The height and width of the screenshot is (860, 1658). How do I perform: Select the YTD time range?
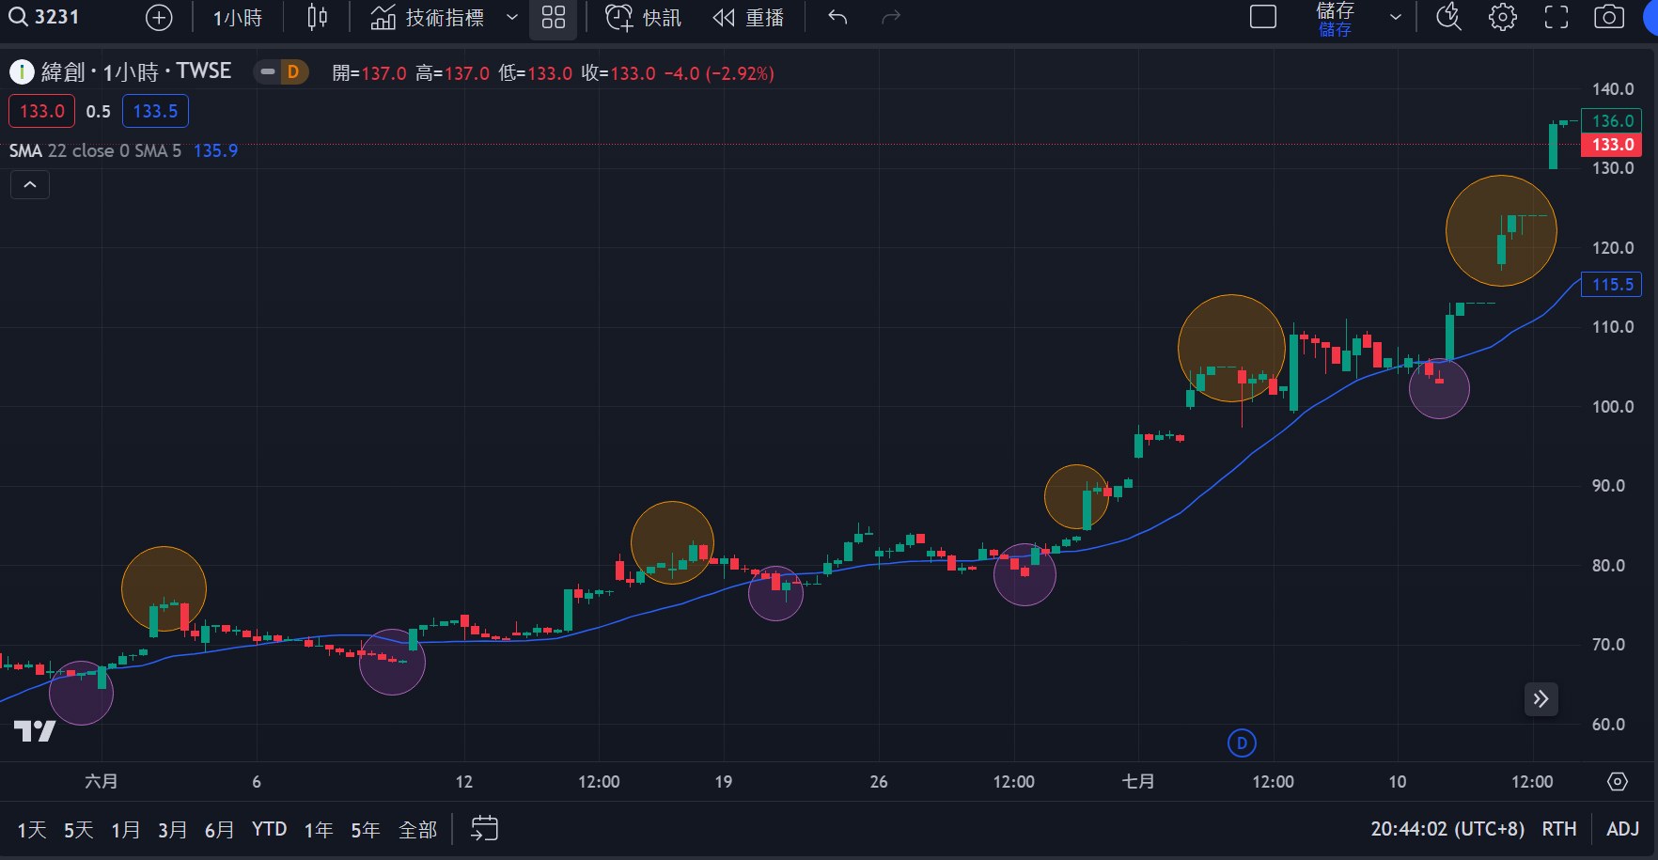coord(269,830)
